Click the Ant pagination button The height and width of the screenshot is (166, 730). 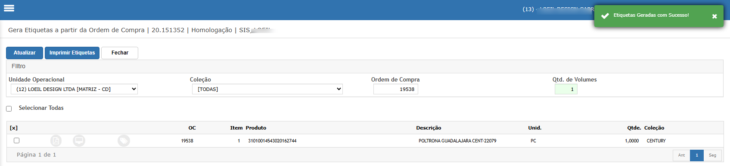click(681, 155)
